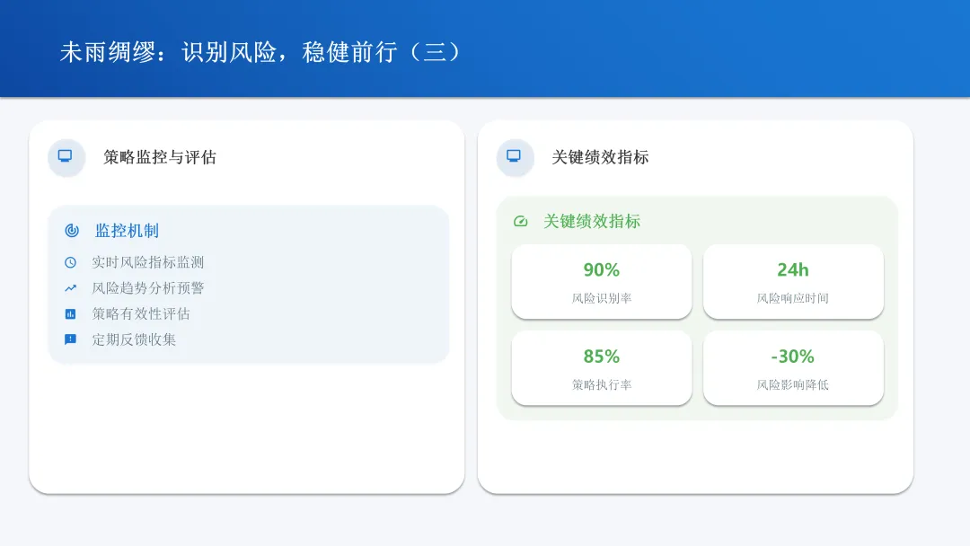
Task: Select the bar chart icon beside 策略有效性评估
Action: point(70,314)
